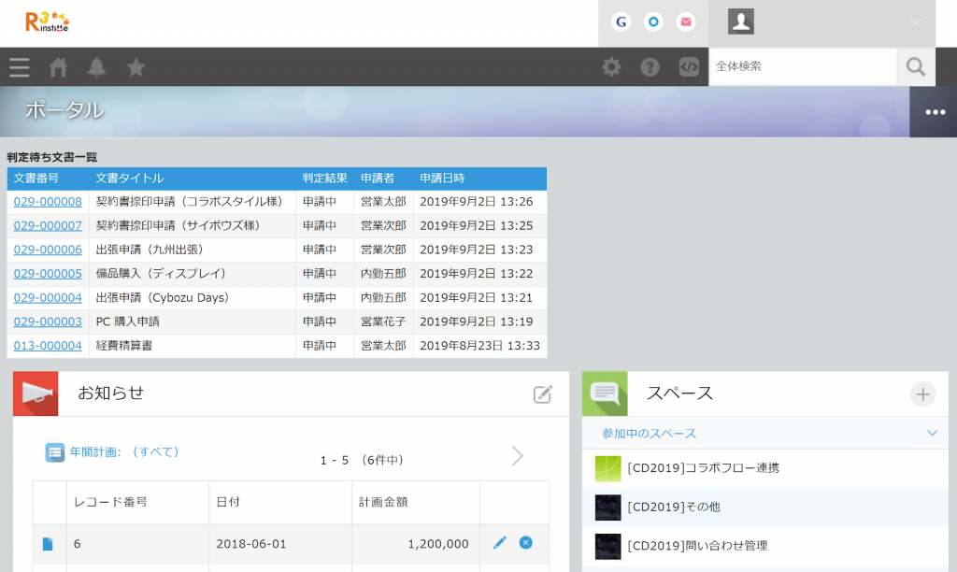The image size is (957, 572).
Task: Select 経費精算書 title cell
Action: [193, 346]
